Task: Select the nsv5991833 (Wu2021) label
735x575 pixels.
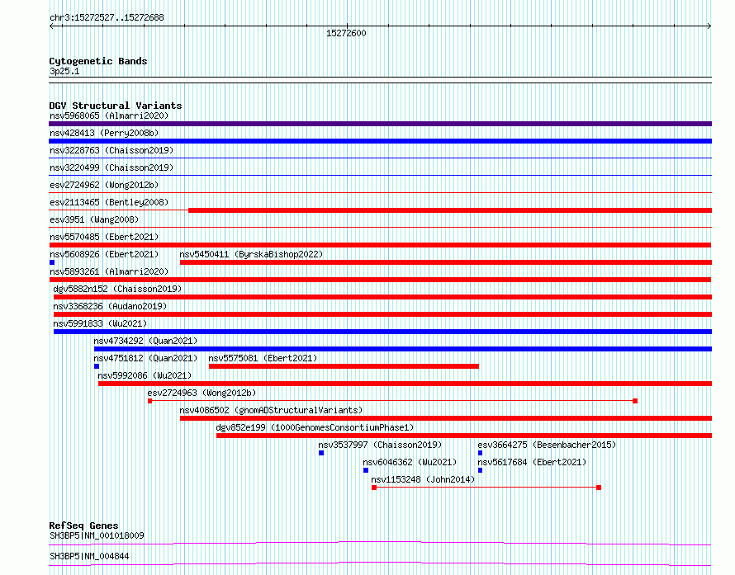Action: coord(100,323)
